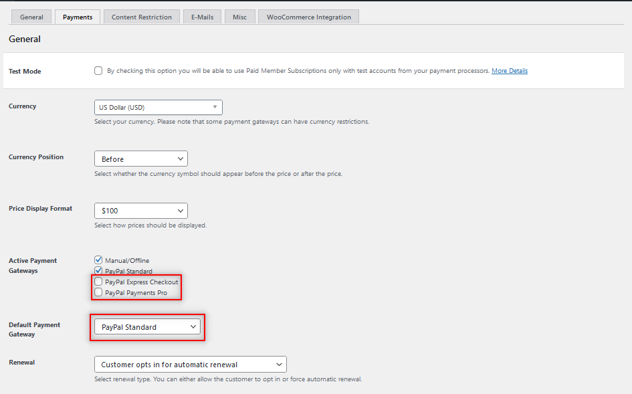Open the WooCommerce Integration tab
Screen dimensions: 632x394
point(309,17)
